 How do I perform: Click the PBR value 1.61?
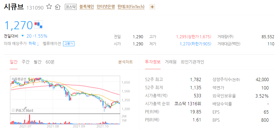[x=197, y=120]
